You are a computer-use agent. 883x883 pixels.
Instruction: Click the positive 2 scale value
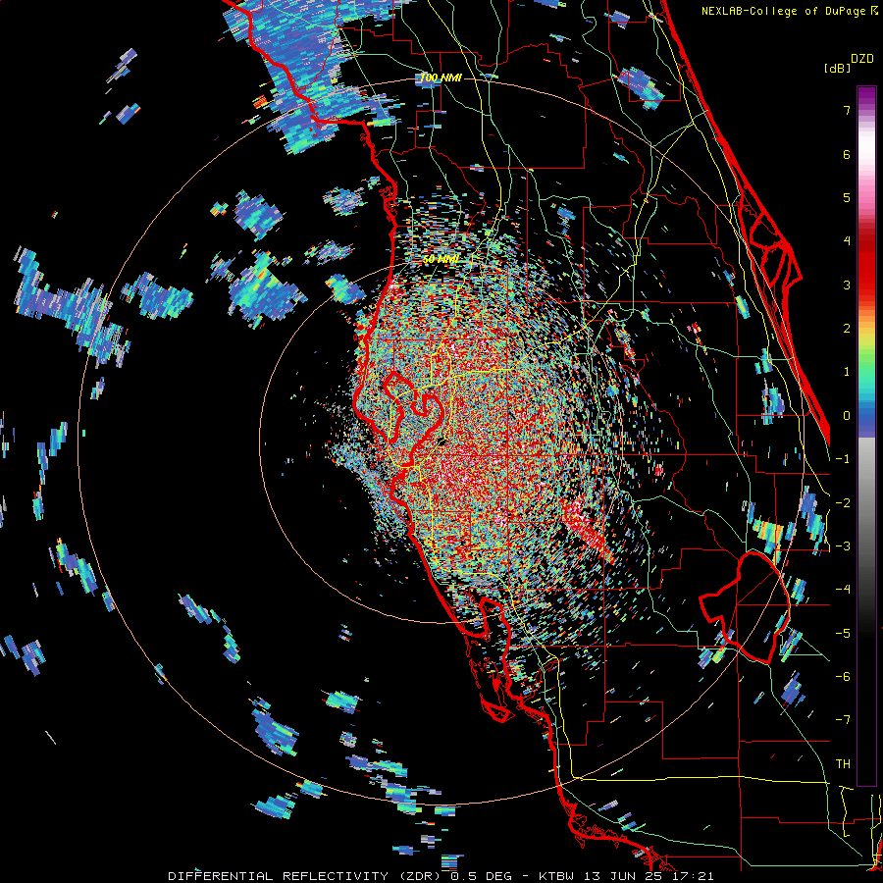(847, 329)
